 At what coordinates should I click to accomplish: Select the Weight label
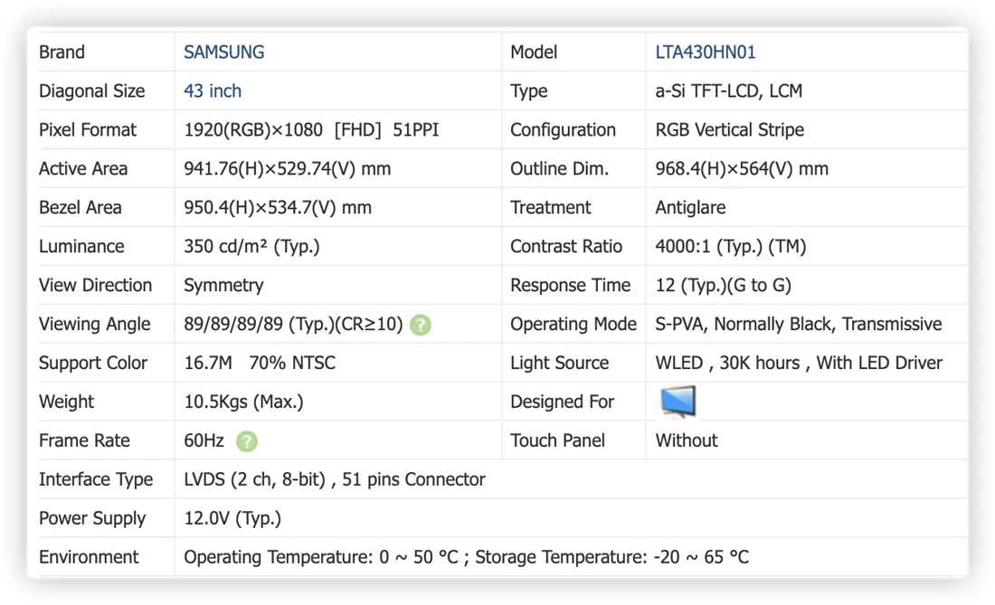(66, 402)
